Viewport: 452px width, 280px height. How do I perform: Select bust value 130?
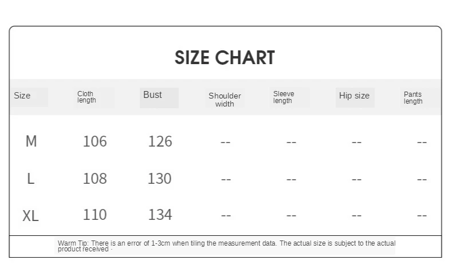coord(160,178)
